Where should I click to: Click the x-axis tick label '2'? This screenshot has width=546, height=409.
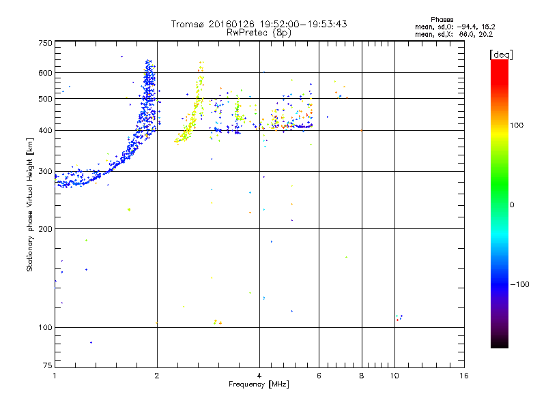coord(157,376)
